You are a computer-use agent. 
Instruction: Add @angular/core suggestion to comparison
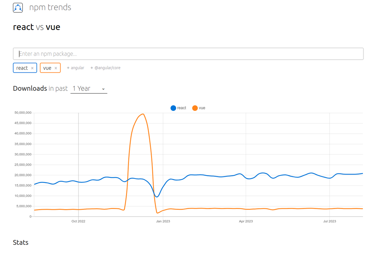click(105, 68)
